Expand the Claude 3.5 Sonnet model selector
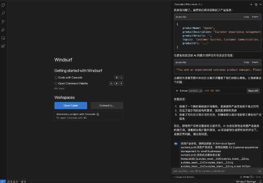263x183 pixels. coord(183,177)
